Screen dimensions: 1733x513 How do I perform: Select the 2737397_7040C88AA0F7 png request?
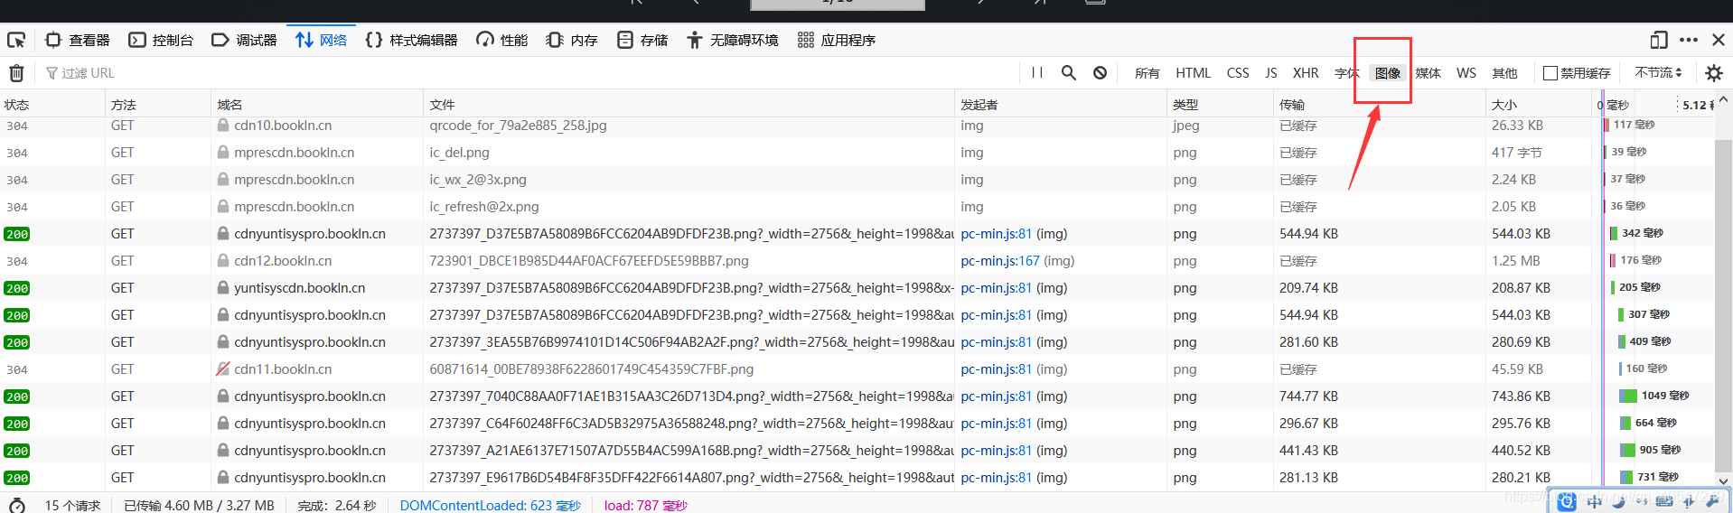(691, 396)
